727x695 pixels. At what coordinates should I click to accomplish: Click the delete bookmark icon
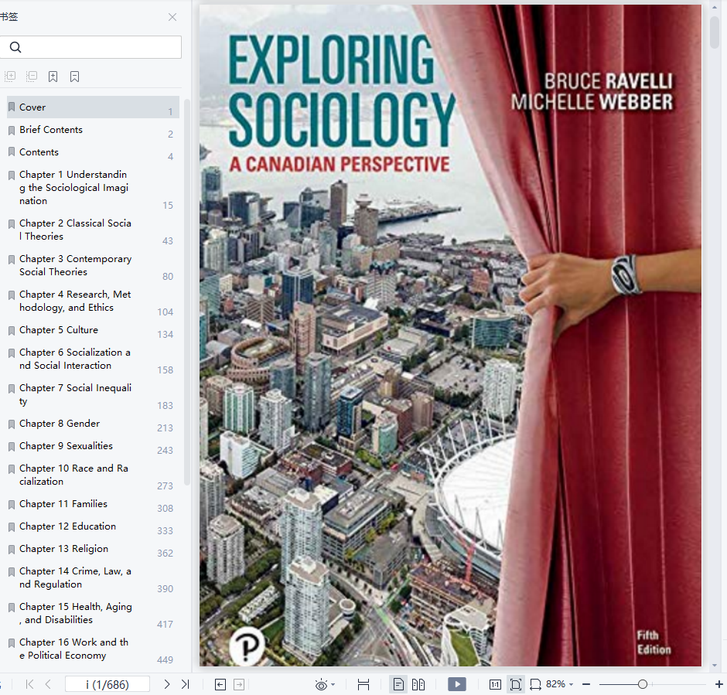coord(75,77)
